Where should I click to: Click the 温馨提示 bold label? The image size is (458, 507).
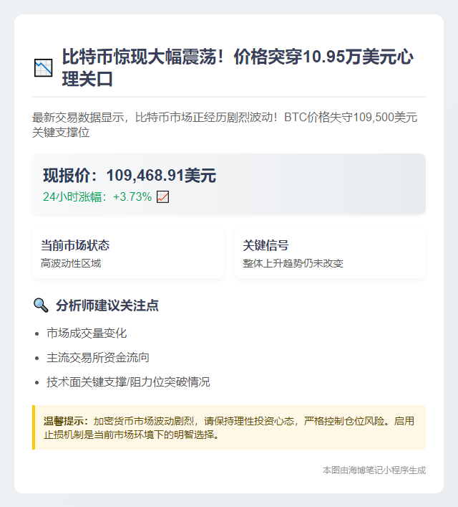[66, 421]
